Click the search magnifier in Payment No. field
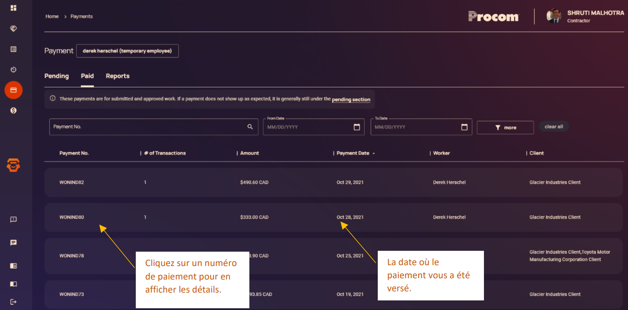 [x=250, y=127]
